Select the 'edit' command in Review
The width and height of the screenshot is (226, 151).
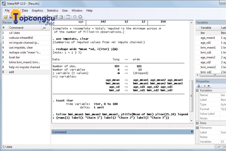pos(26,72)
